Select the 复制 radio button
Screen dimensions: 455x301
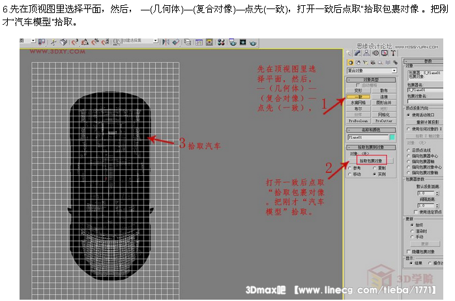(375, 168)
